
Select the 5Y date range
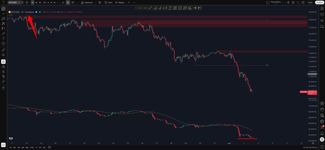[x=40, y=148]
